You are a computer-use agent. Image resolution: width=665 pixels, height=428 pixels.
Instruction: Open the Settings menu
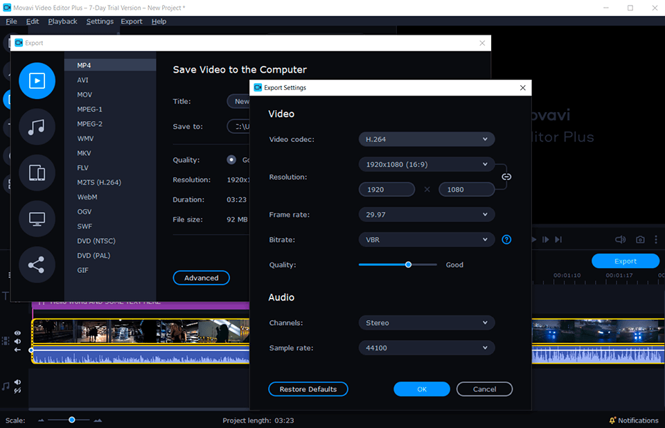tap(100, 21)
